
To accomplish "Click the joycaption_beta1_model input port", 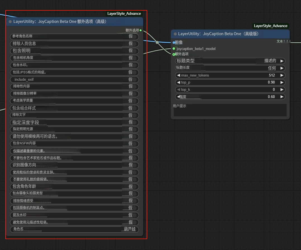I will (174, 49).
